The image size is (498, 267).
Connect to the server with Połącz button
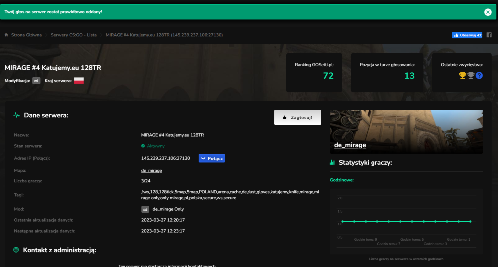click(212, 158)
